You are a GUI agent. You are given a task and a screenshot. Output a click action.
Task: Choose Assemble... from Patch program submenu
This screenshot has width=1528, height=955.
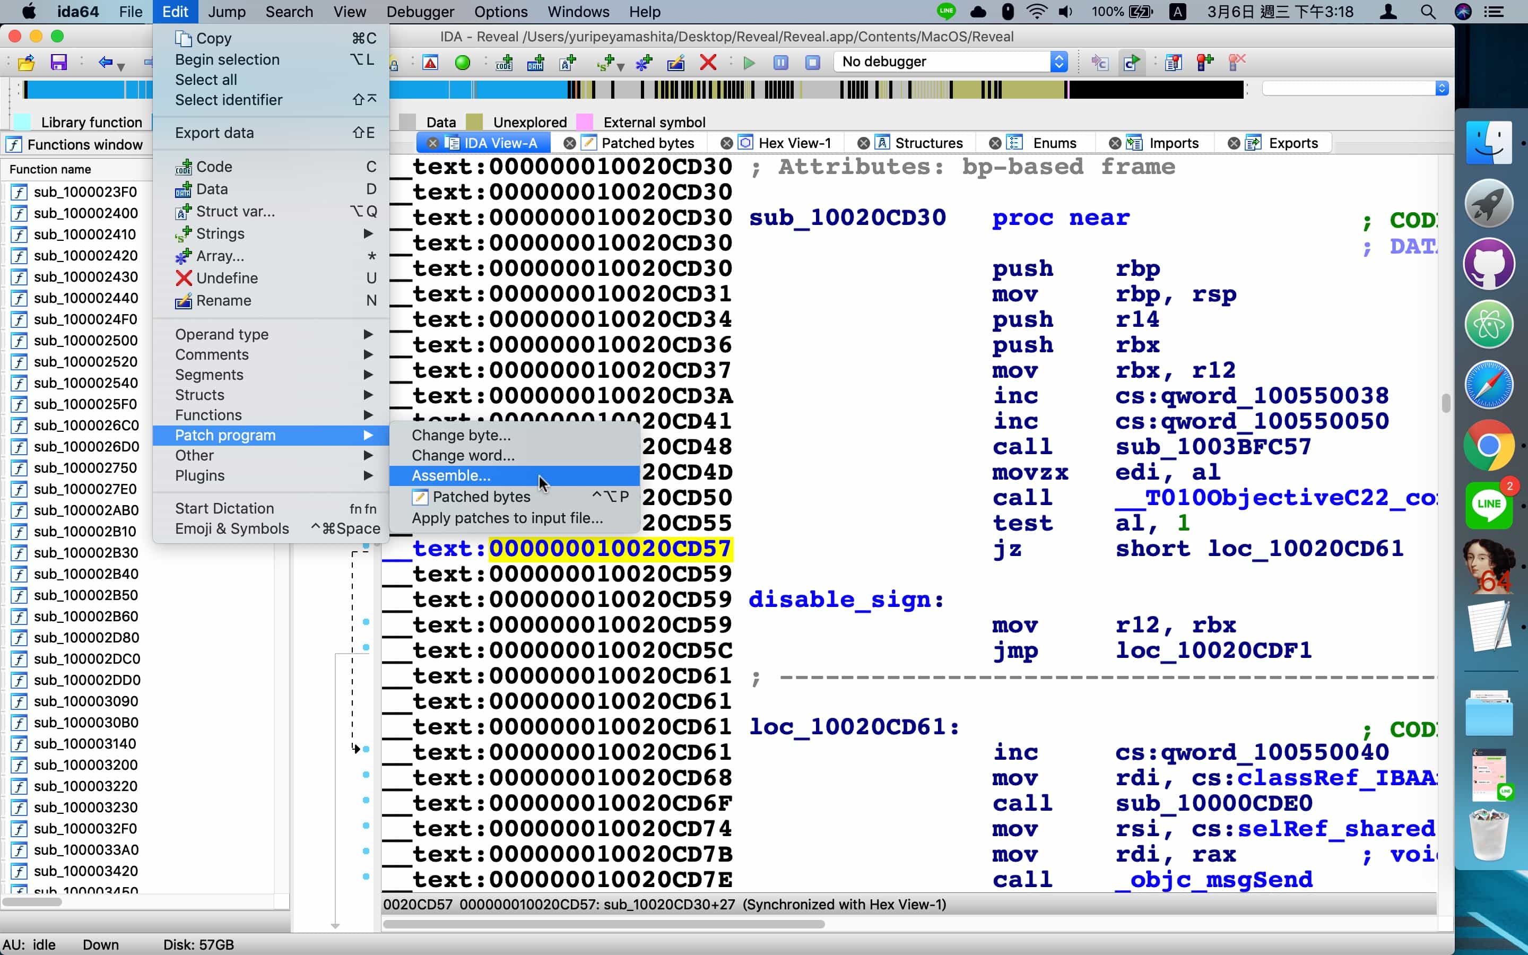click(x=451, y=475)
